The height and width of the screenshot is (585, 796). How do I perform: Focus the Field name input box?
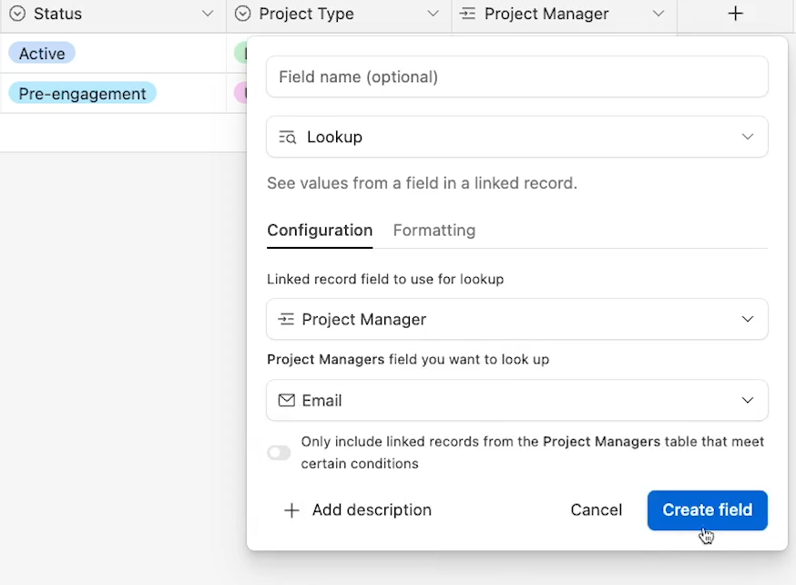tap(516, 77)
